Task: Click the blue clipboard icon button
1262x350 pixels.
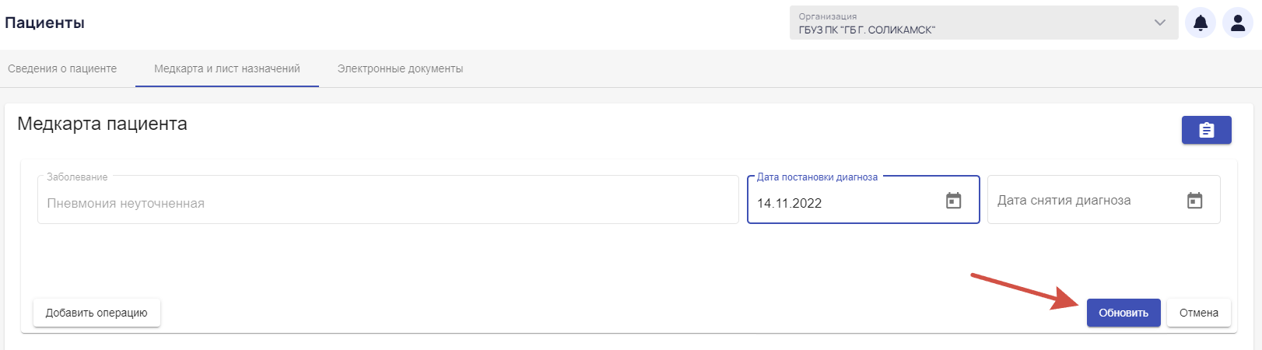Action: pyautogui.click(x=1206, y=130)
